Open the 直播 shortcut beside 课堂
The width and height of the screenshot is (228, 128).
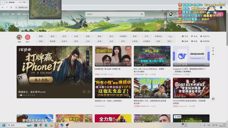click(x=185, y=41)
